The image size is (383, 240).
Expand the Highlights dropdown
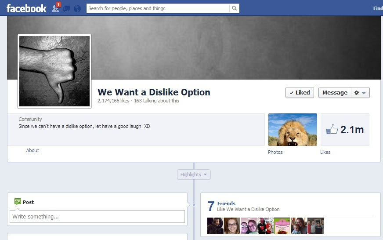[194, 175]
